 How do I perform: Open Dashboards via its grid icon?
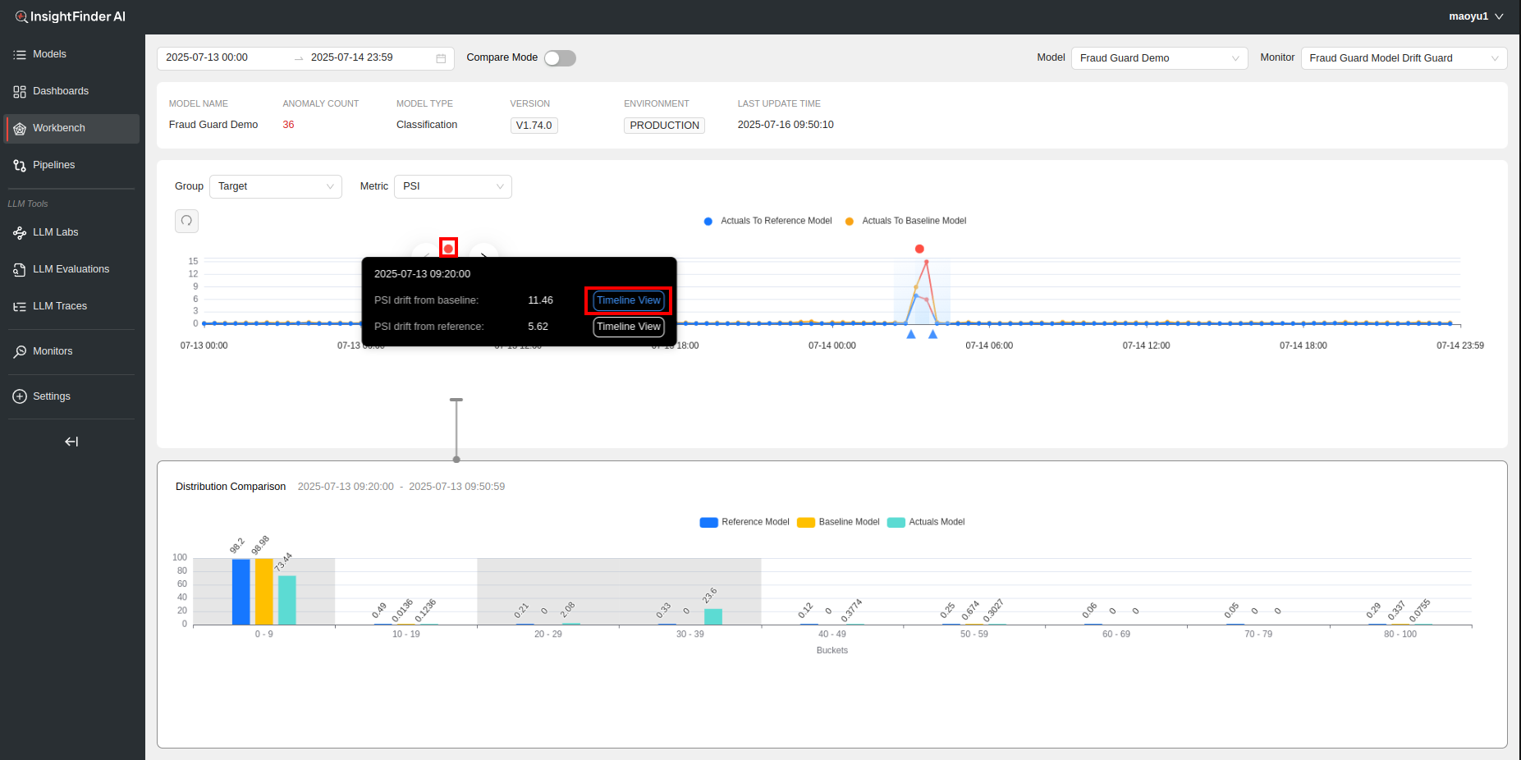(20, 91)
